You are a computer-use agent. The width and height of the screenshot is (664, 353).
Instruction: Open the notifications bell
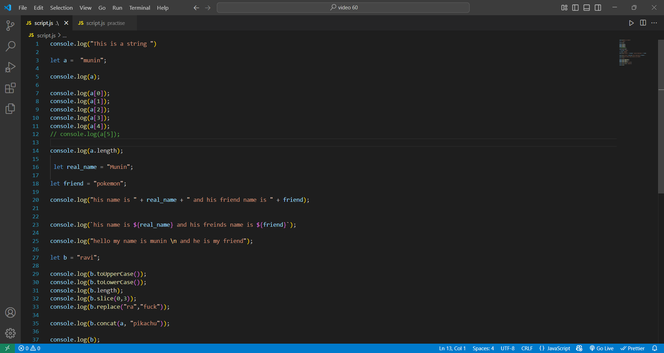coord(655,348)
